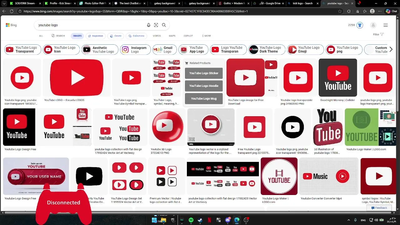Click the microphone voice search icon

pos(149,25)
